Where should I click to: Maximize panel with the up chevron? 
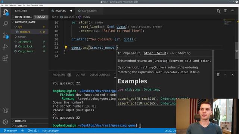pos(226,74)
